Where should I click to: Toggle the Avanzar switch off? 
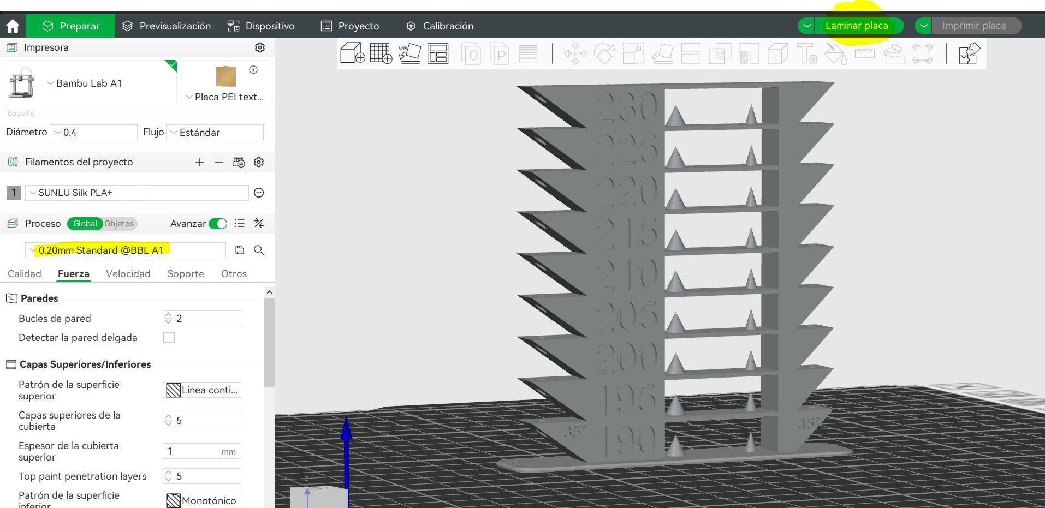218,224
